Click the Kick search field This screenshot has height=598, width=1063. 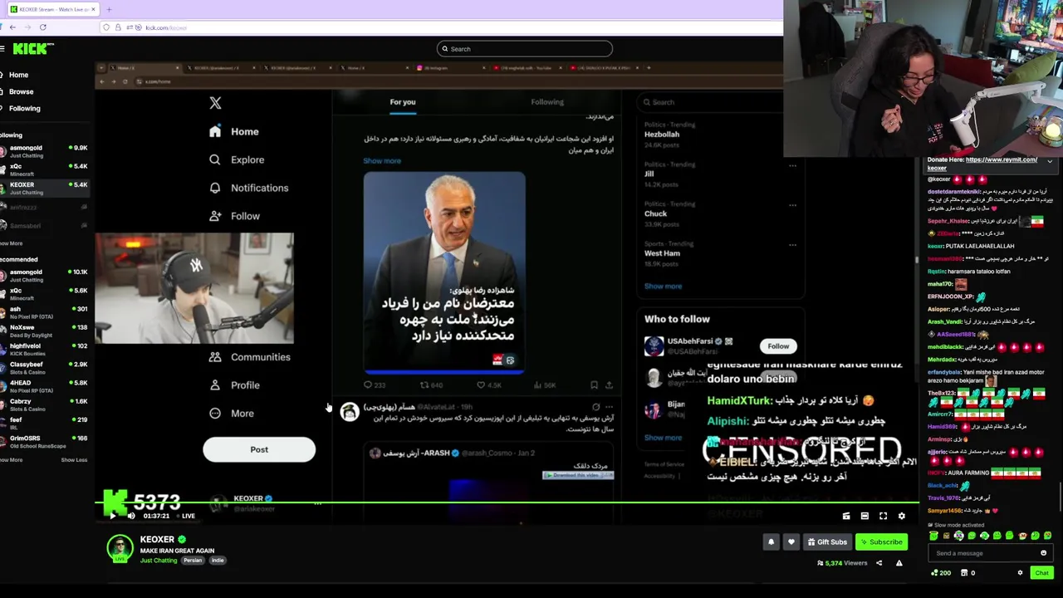point(524,49)
